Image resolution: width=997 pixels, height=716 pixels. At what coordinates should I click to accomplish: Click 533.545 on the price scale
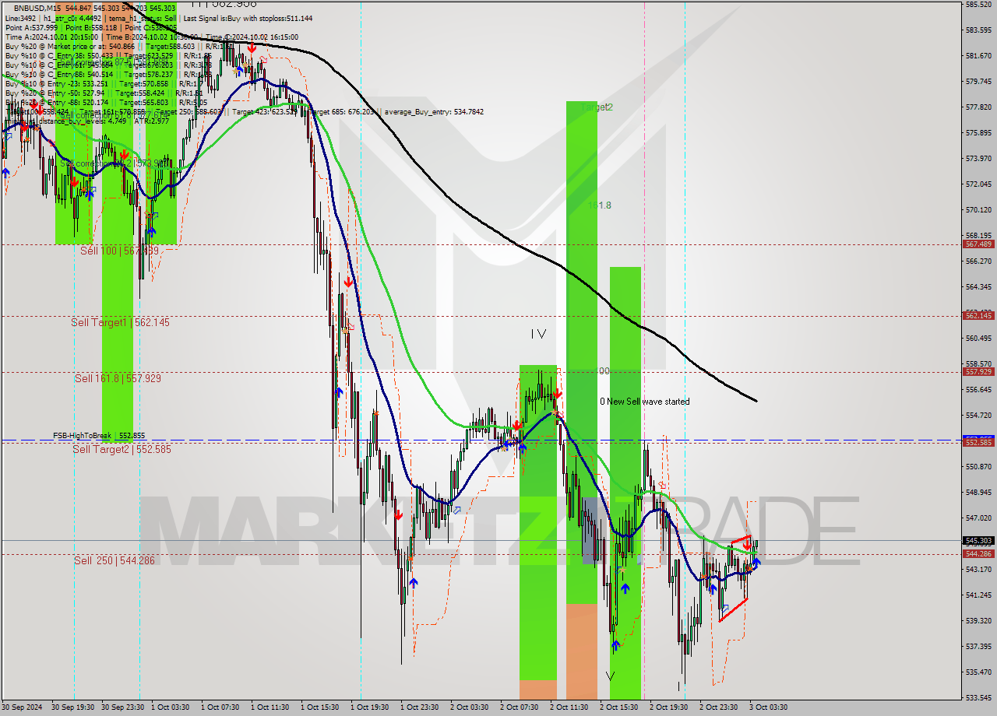click(x=978, y=697)
